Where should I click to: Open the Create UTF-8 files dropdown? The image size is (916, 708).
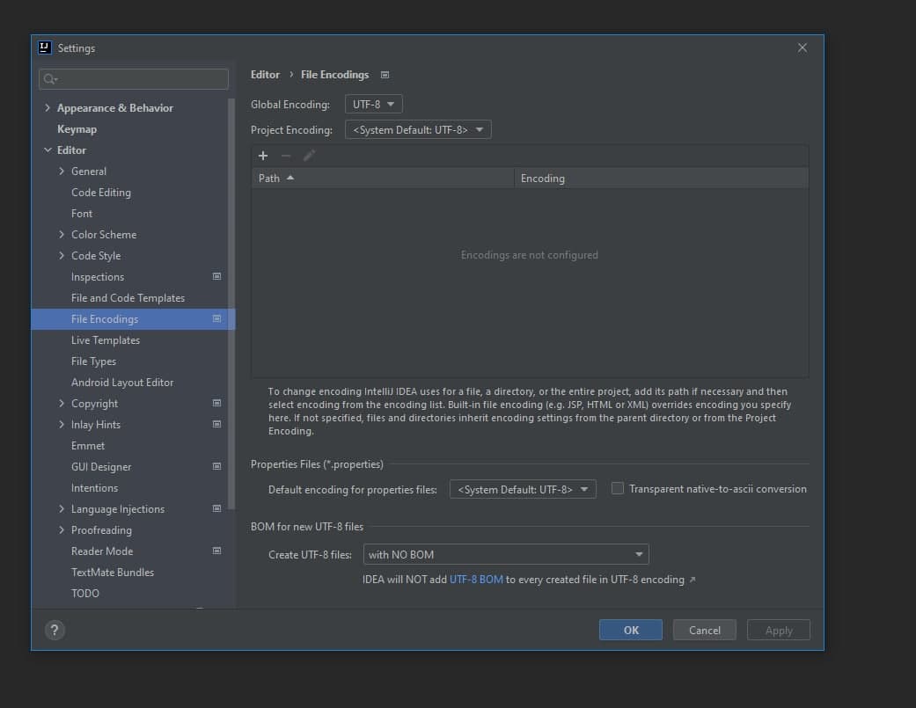(x=506, y=554)
